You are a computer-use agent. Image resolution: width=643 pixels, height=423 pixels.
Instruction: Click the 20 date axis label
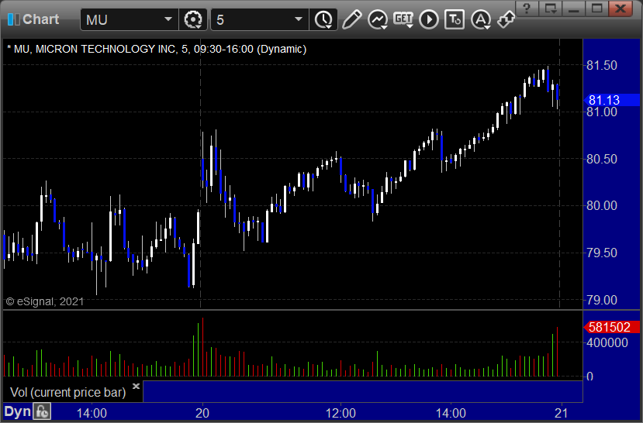point(202,413)
